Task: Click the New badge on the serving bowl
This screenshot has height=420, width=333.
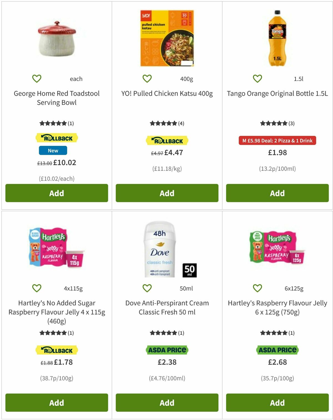Action: [x=53, y=150]
